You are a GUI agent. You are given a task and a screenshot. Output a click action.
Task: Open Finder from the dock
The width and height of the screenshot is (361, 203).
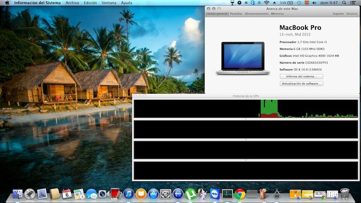tap(18, 194)
